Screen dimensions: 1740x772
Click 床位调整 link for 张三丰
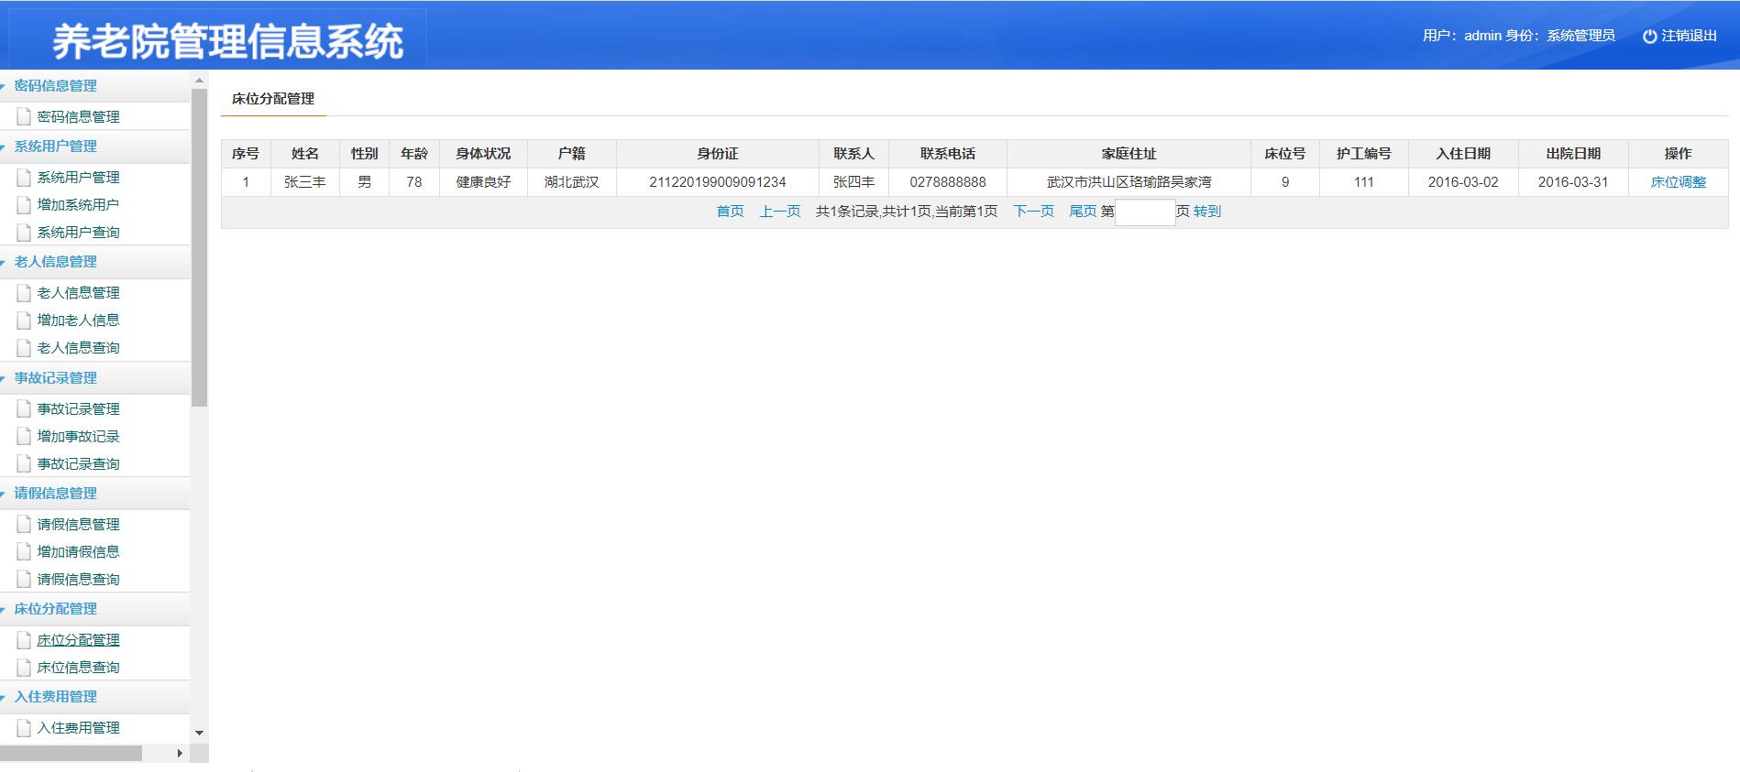tap(1678, 182)
